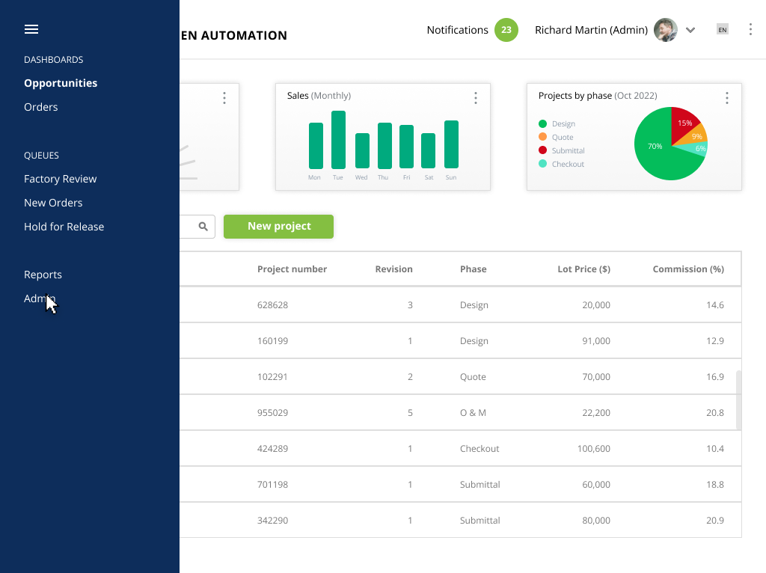The height and width of the screenshot is (573, 766).
Task: Collapse the sidebar with the hamburger icon
Action: (31, 29)
